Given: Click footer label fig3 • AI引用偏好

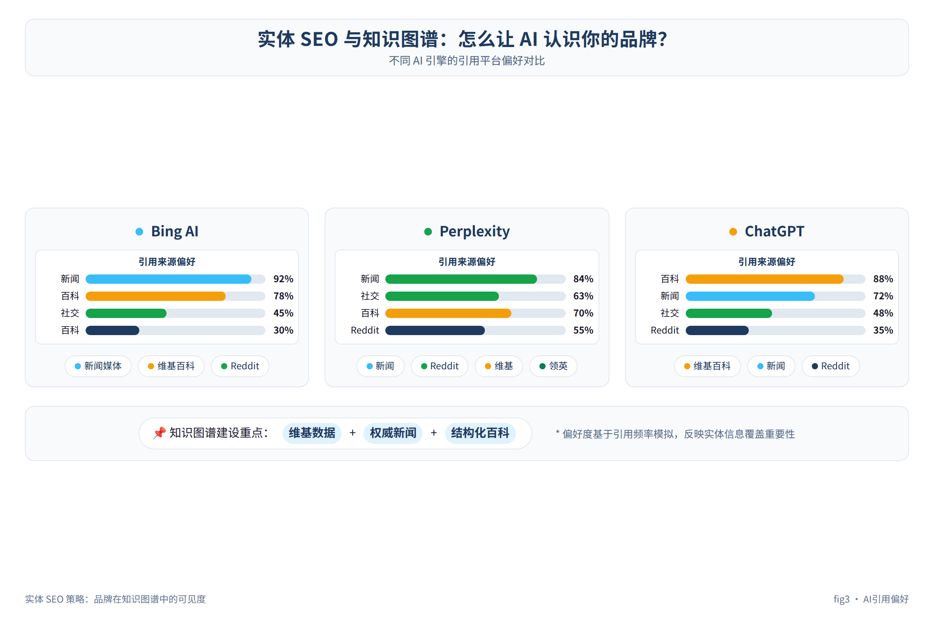Looking at the screenshot, I should pos(871,599).
